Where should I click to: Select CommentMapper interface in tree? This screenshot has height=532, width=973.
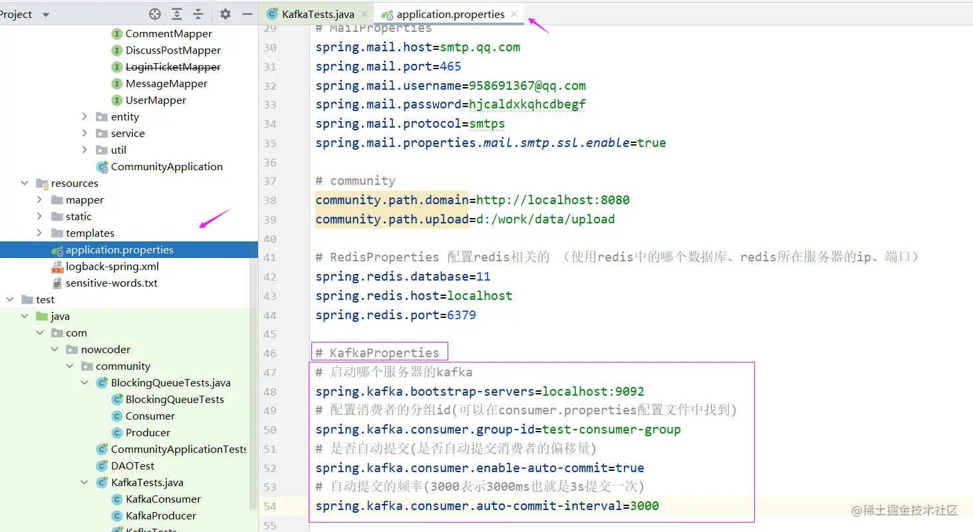[169, 34]
